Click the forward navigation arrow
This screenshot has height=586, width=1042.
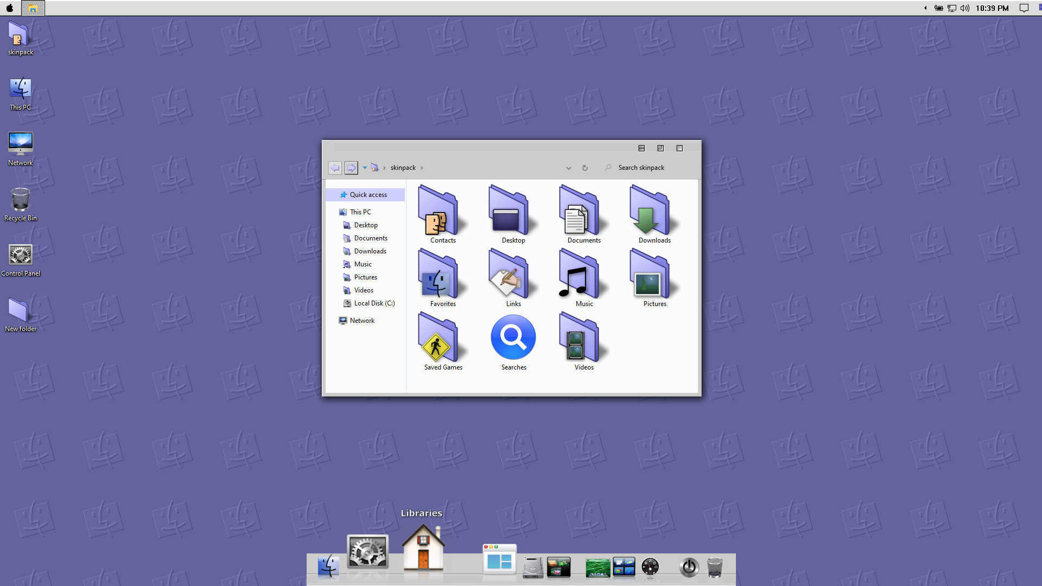[x=351, y=168]
